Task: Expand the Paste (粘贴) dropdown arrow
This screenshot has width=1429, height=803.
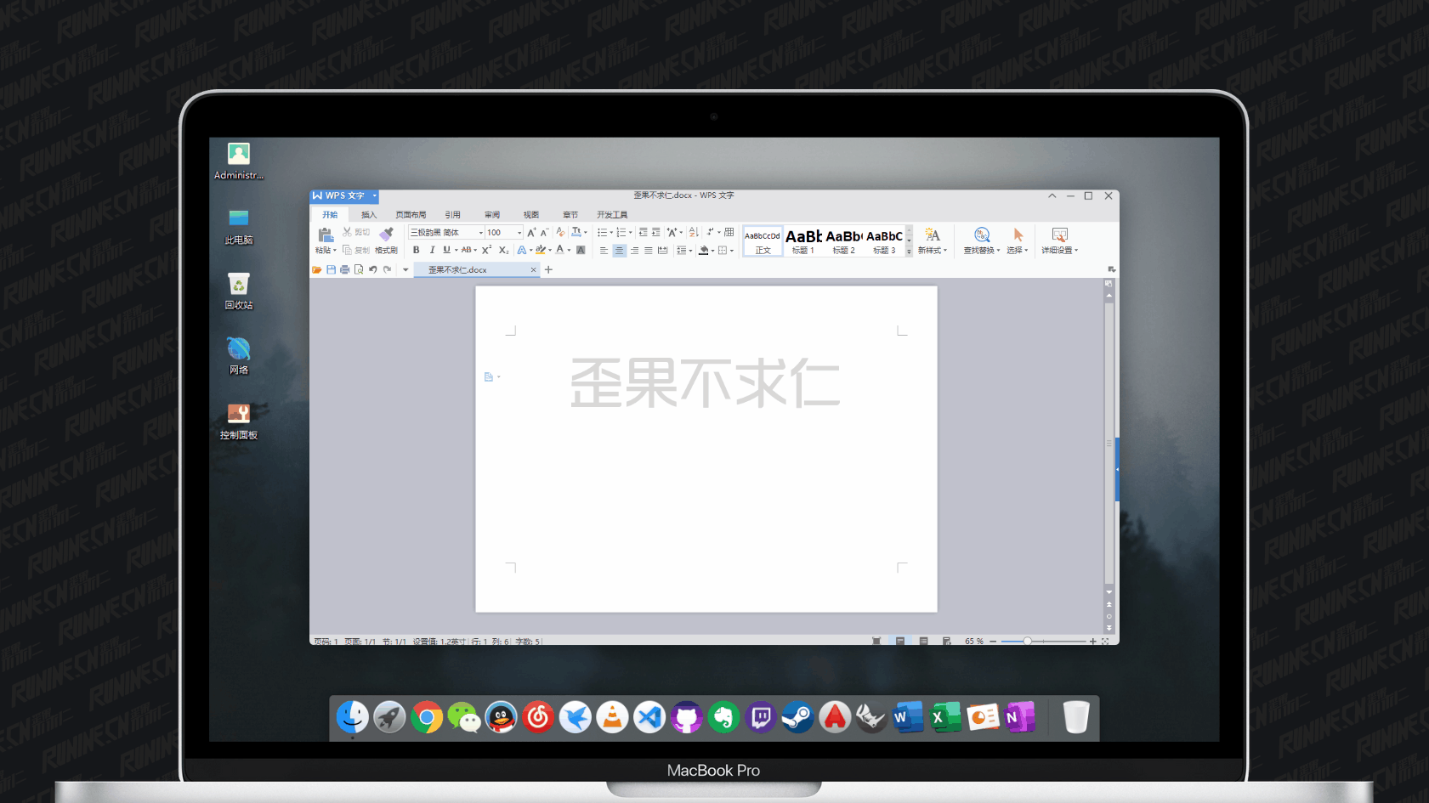Action: tap(335, 250)
